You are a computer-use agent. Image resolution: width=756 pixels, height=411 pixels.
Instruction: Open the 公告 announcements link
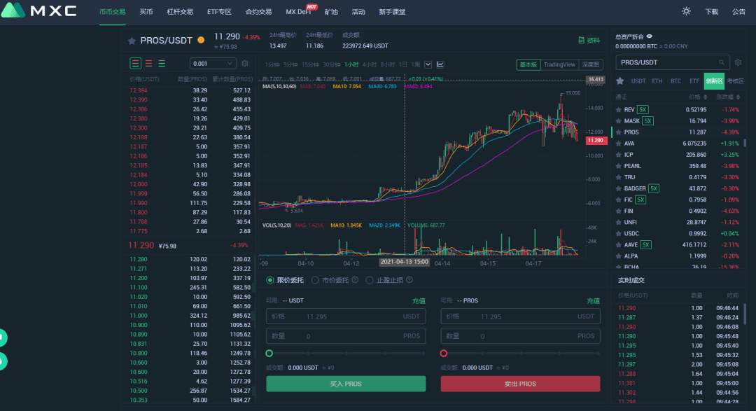[x=738, y=12]
